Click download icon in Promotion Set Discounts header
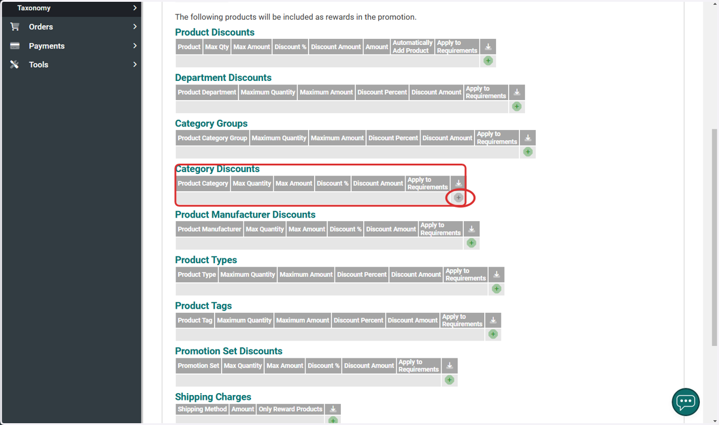719x425 pixels. pyautogui.click(x=450, y=366)
